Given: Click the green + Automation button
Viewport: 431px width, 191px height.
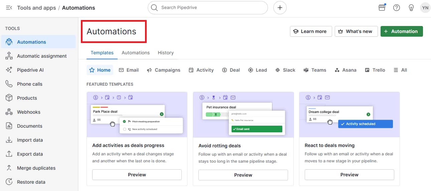Looking at the screenshot, I should [402, 31].
